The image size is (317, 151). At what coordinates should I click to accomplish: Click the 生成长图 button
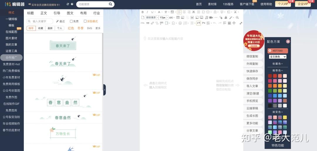(x=252, y=116)
